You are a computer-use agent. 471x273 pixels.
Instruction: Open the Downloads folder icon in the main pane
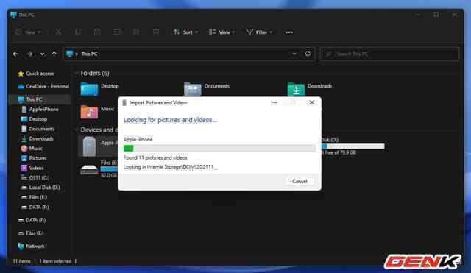coord(296,89)
